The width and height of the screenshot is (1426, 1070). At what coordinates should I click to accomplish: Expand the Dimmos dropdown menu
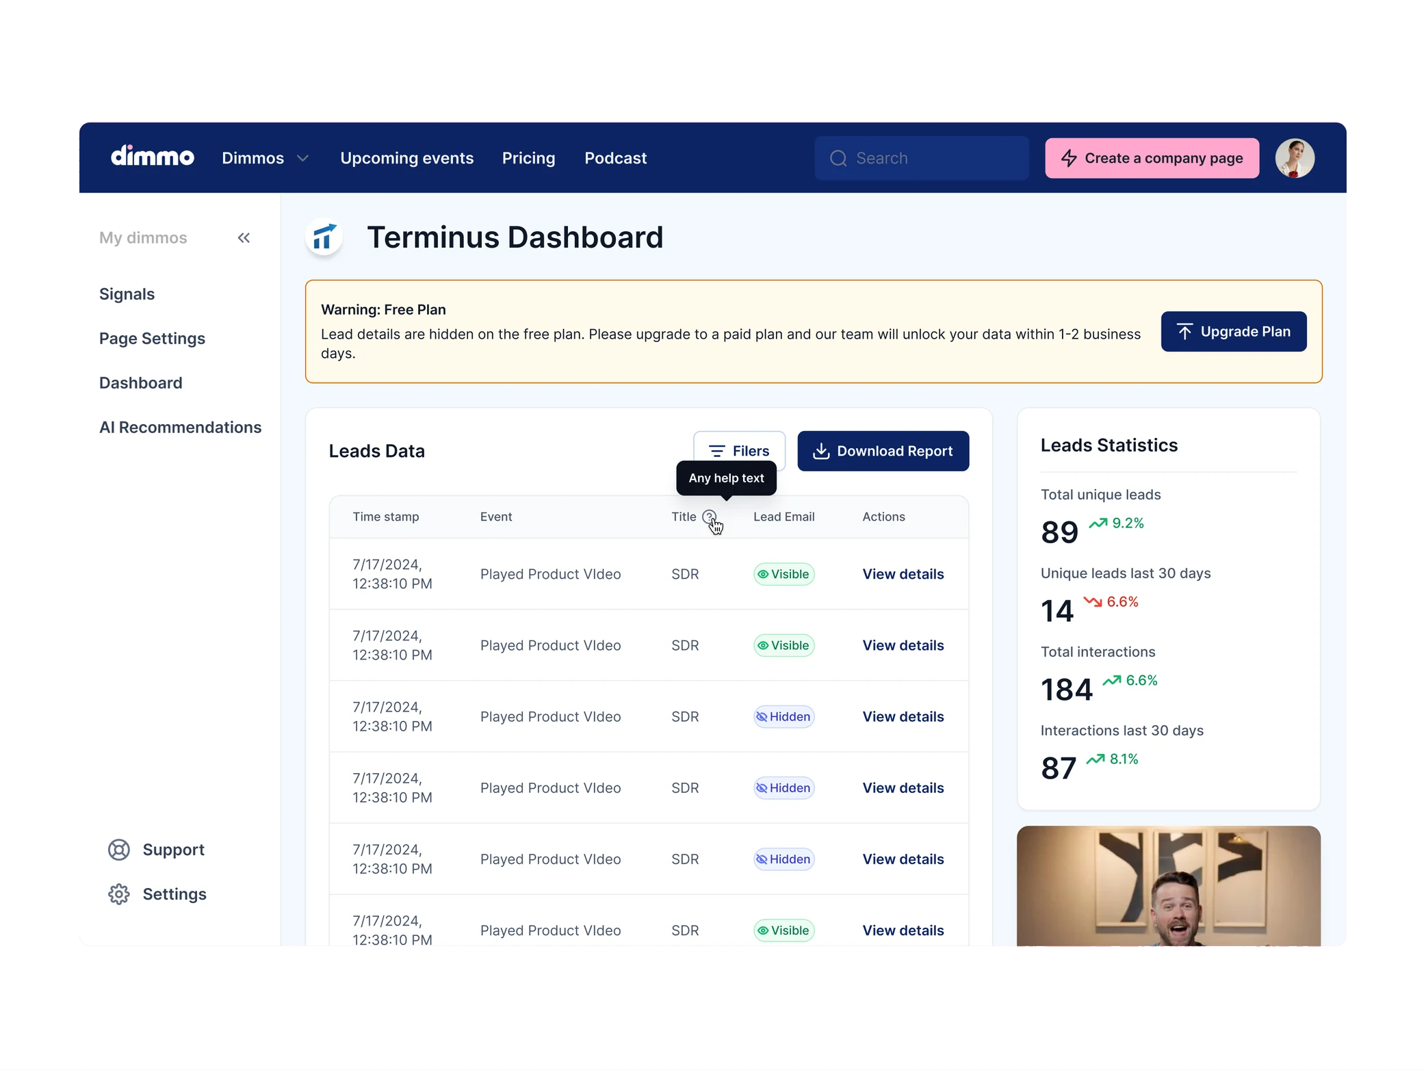click(x=265, y=158)
